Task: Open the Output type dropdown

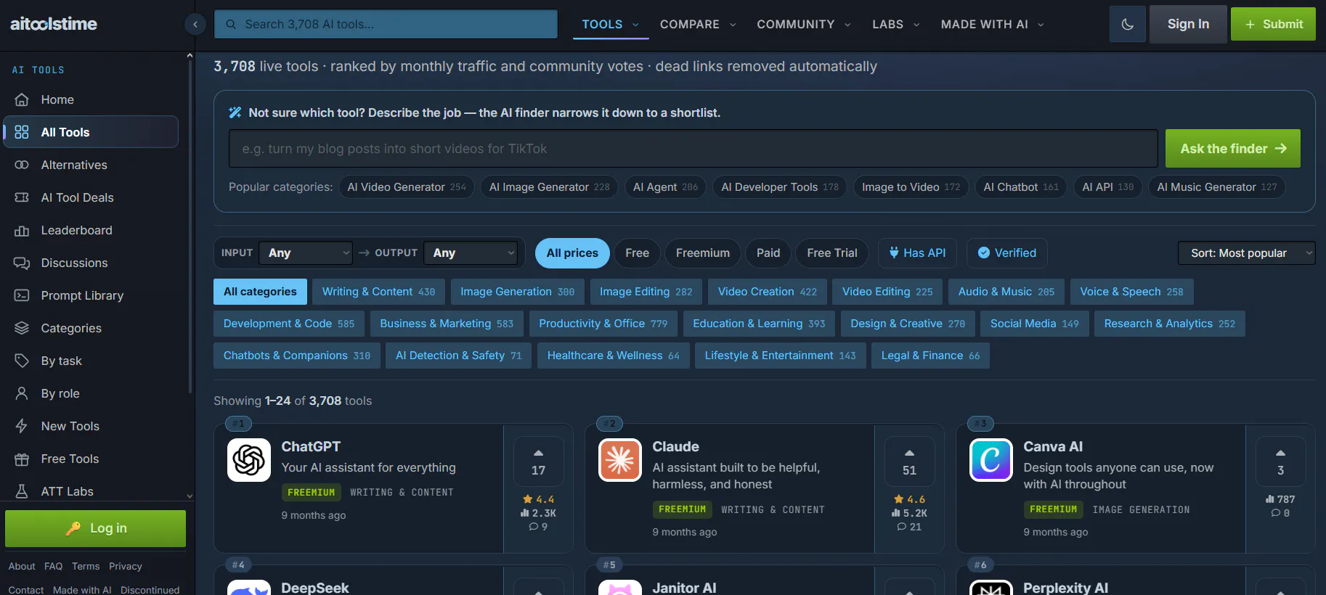Action: [471, 253]
